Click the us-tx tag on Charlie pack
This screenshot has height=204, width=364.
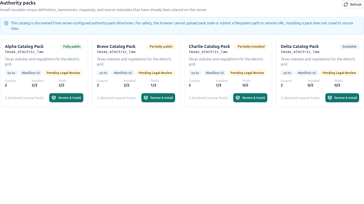pyautogui.click(x=195, y=73)
